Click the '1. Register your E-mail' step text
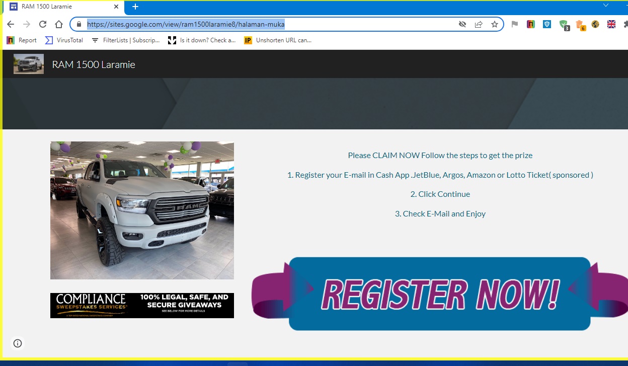The width and height of the screenshot is (628, 366). coord(440,175)
